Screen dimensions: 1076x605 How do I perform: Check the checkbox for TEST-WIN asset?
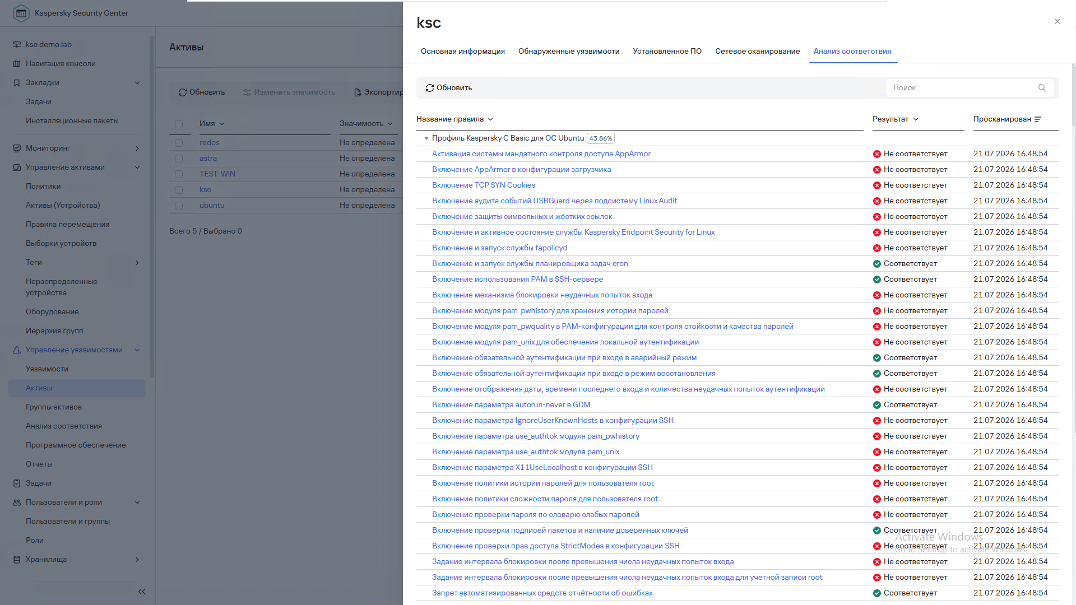[179, 174]
